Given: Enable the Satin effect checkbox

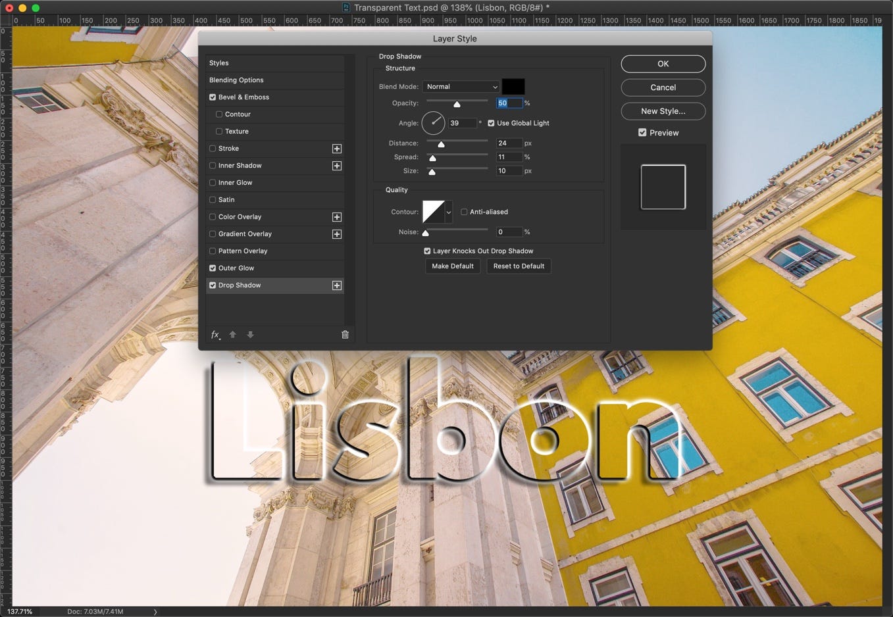Looking at the screenshot, I should [213, 200].
